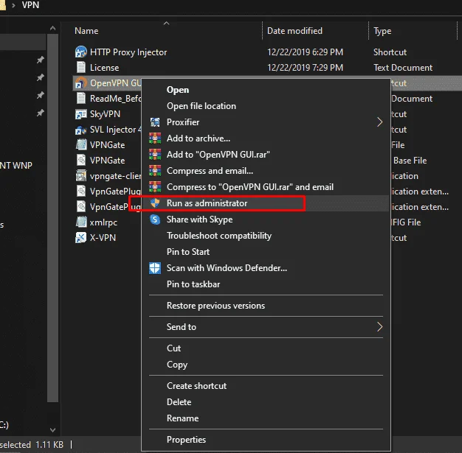
Task: Click the ReadMe_Before document icon
Action: tap(80, 98)
